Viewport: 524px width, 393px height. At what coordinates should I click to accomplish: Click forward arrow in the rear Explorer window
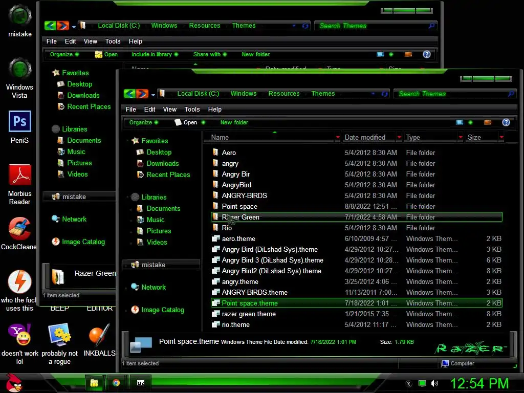click(x=63, y=26)
